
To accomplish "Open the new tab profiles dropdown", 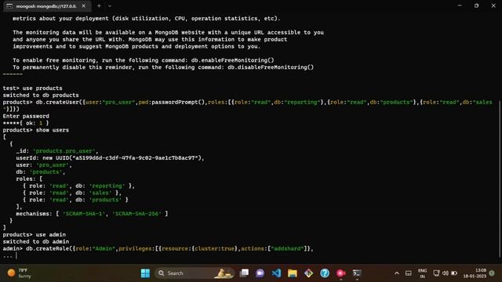I will [x=110, y=6].
